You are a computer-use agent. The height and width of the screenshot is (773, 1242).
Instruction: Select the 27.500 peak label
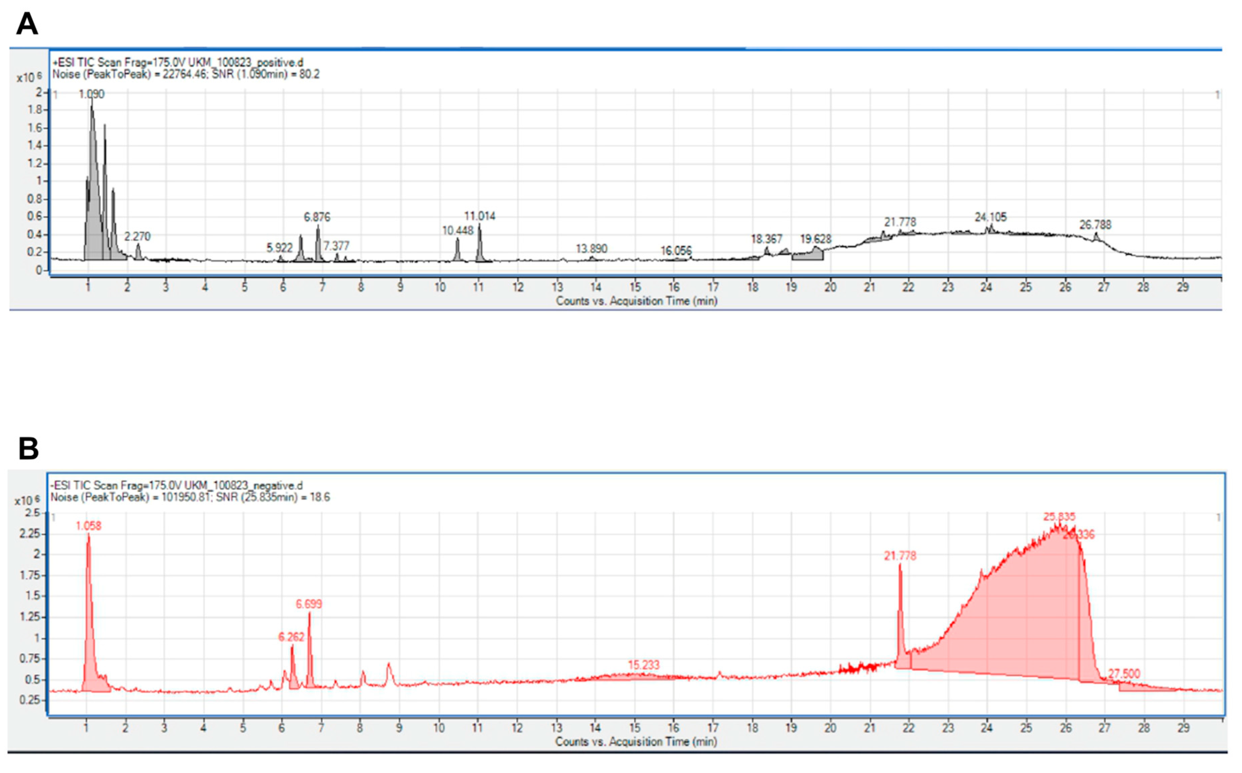click(x=1124, y=674)
